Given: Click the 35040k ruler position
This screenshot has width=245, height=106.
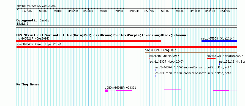Looking at the screenshot, I should click(x=104, y=11).
